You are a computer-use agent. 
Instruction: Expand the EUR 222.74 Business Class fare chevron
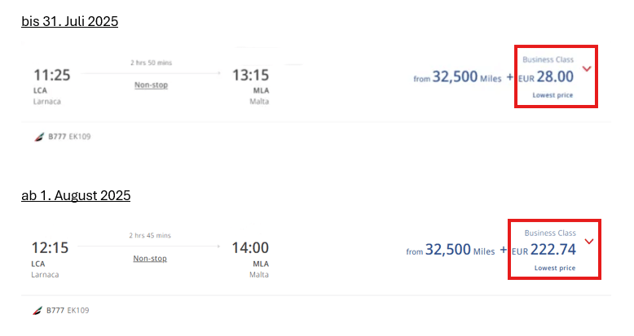point(589,242)
